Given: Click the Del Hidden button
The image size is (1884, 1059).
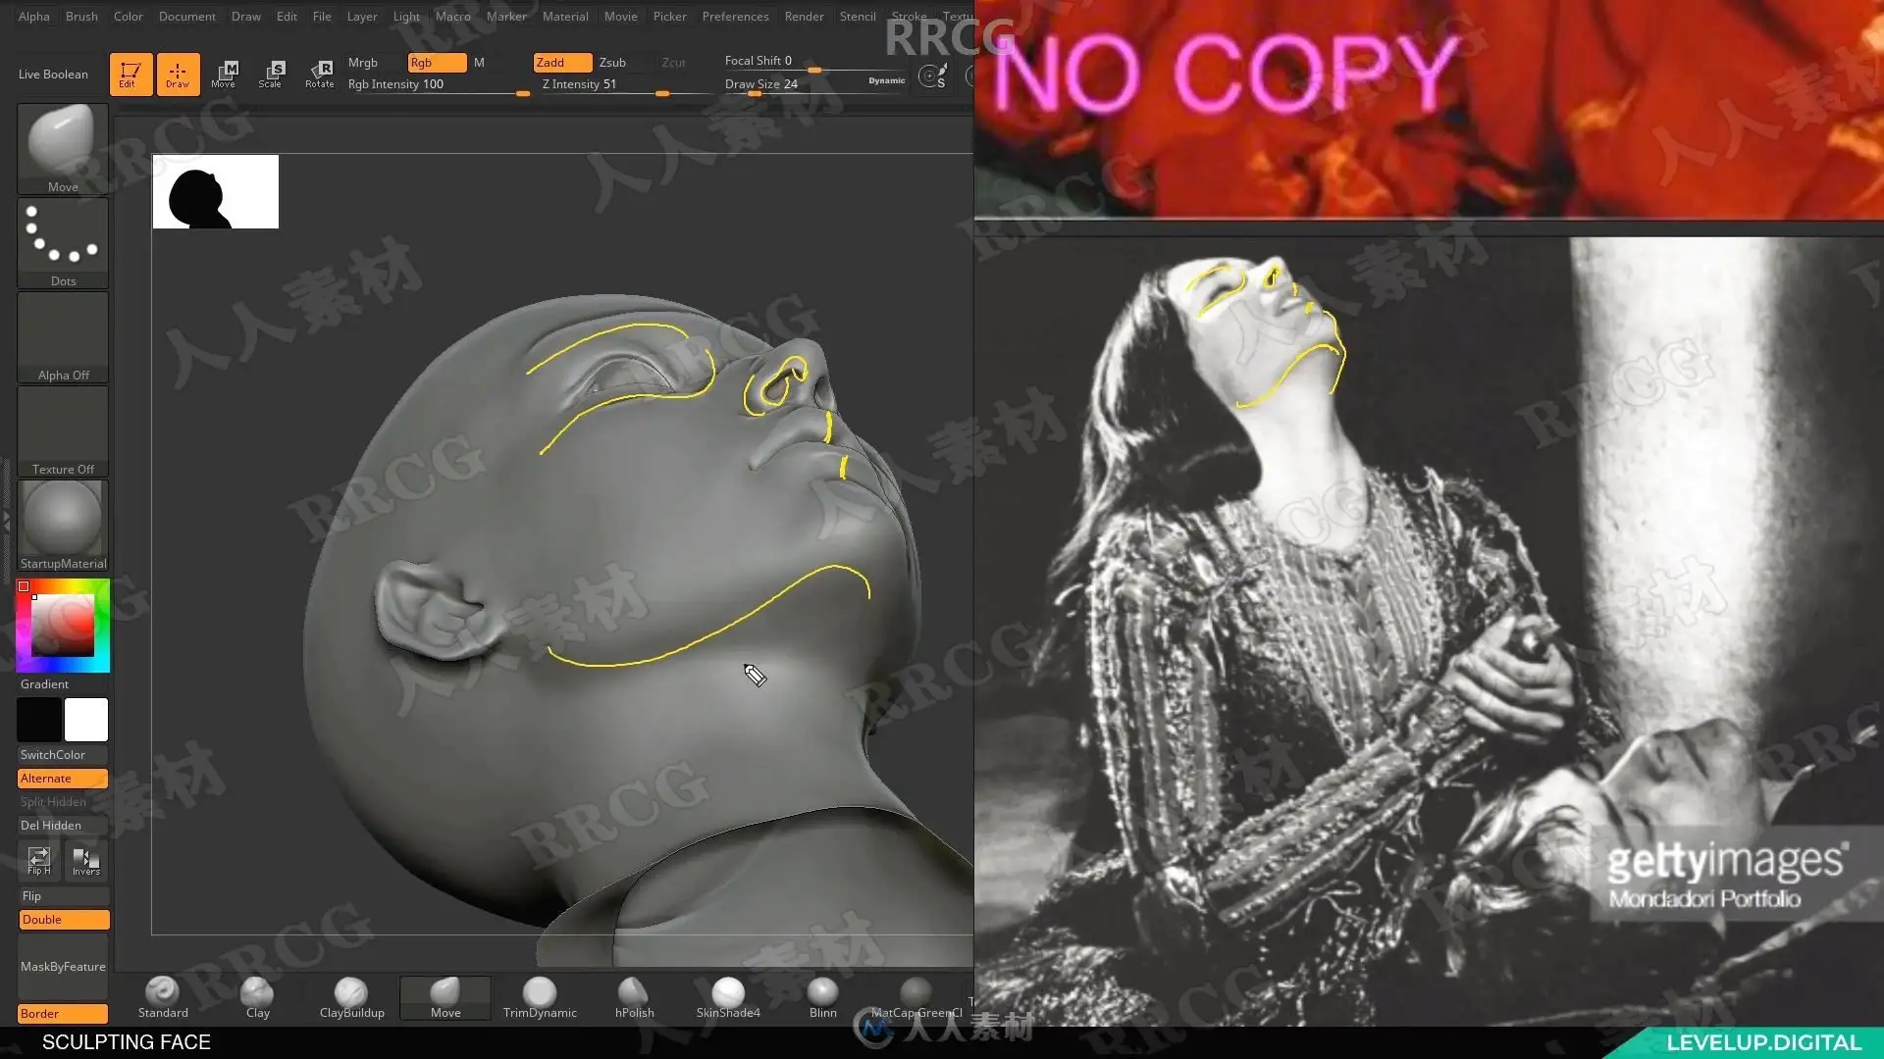Looking at the screenshot, I should (x=63, y=826).
